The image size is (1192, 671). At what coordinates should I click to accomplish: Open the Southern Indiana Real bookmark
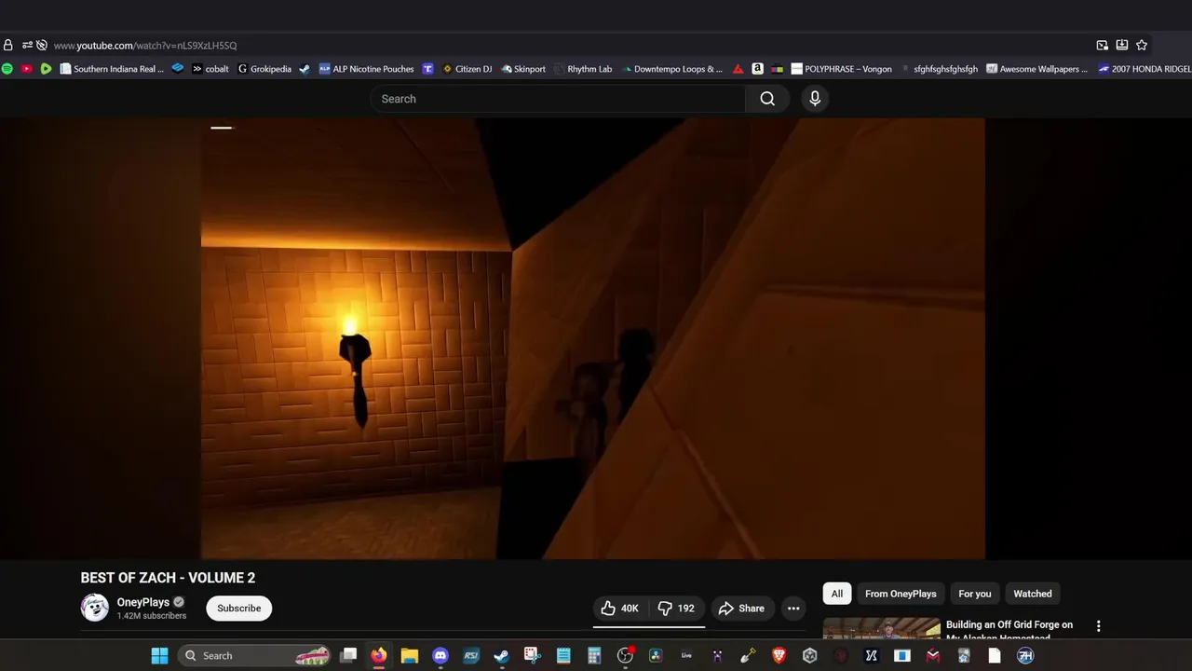pos(112,69)
